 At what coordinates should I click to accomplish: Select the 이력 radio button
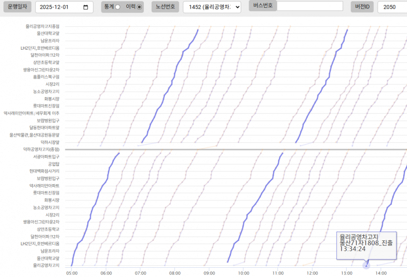pyautogui.click(x=139, y=7)
